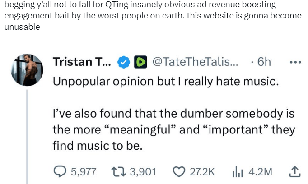Open the @TateTheTalis... handle link
The width and height of the screenshot is (308, 184).
pos(195,62)
